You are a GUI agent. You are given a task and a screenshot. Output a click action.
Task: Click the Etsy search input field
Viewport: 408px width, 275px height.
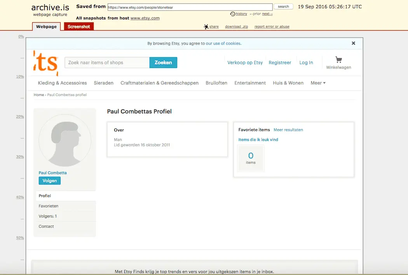107,63
